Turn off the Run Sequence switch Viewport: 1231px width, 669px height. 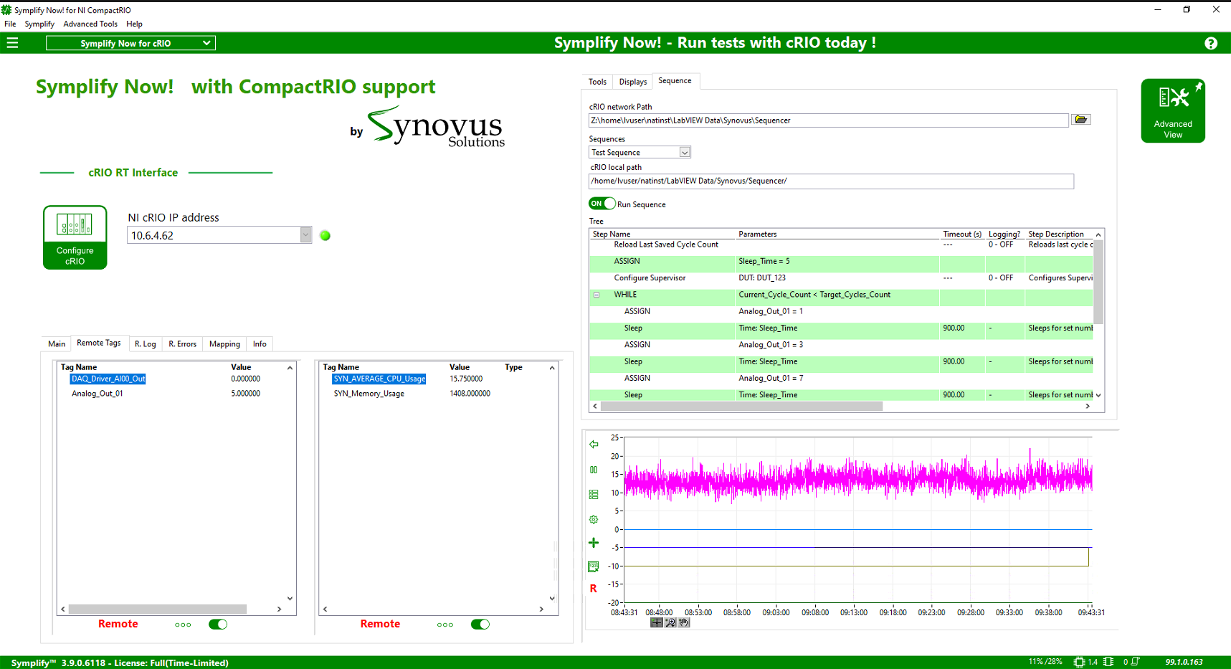point(602,204)
